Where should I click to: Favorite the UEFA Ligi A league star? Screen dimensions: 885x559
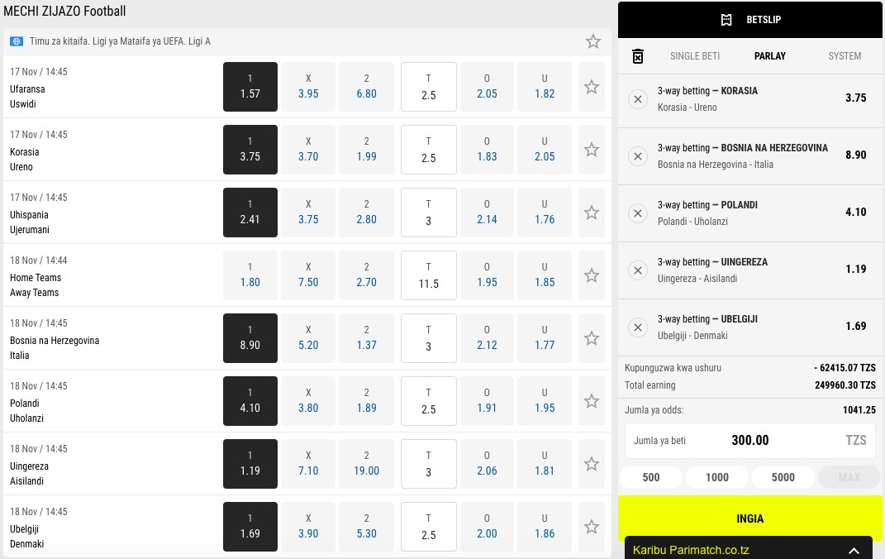592,41
